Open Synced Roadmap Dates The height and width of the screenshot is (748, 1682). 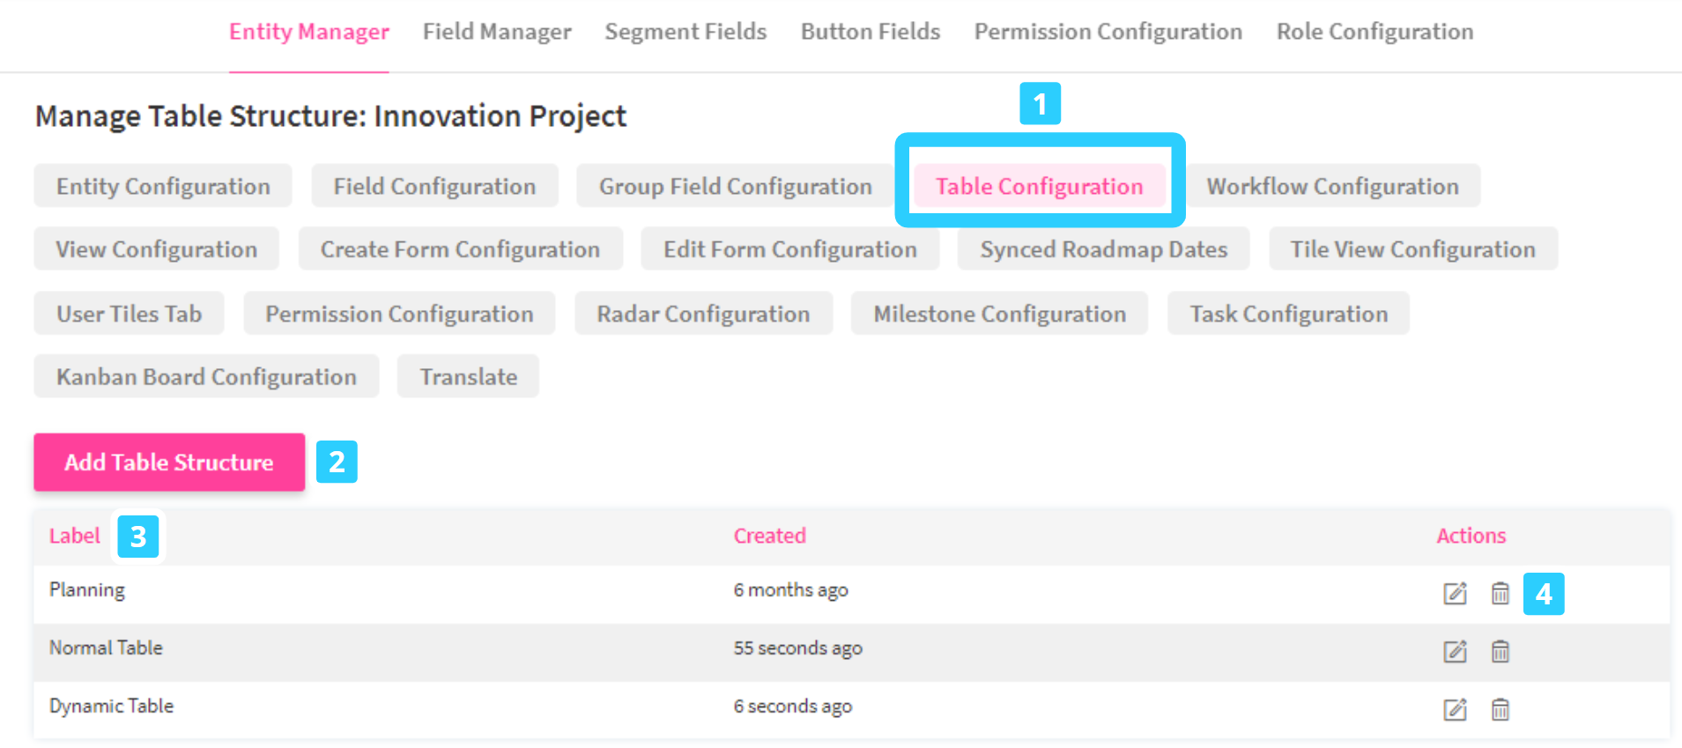(x=1103, y=250)
